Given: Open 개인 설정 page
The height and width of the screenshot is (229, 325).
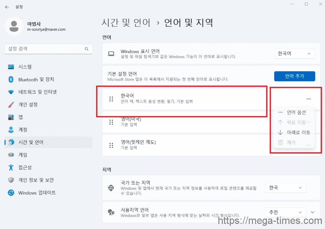Looking at the screenshot, I should (28, 104).
